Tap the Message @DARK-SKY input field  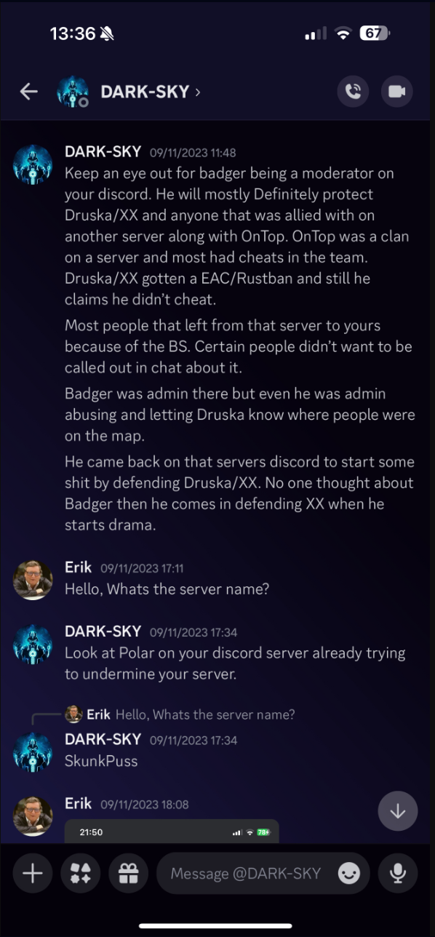click(246, 874)
